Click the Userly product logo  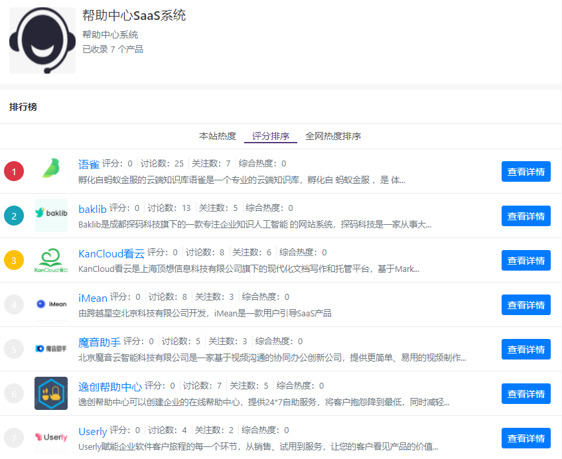(x=51, y=437)
